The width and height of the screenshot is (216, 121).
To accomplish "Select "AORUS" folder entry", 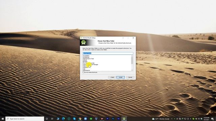I will tap(85, 60).
